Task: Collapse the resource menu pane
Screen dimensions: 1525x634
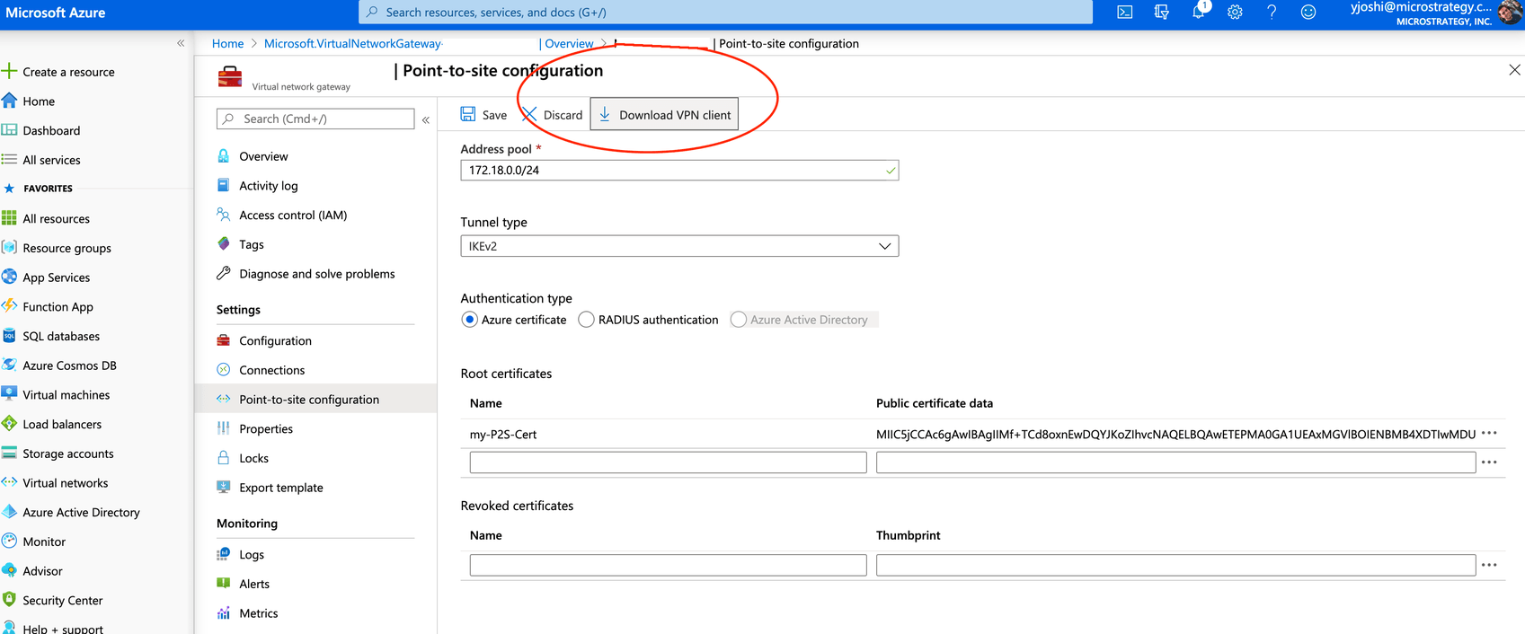Action: (x=426, y=119)
